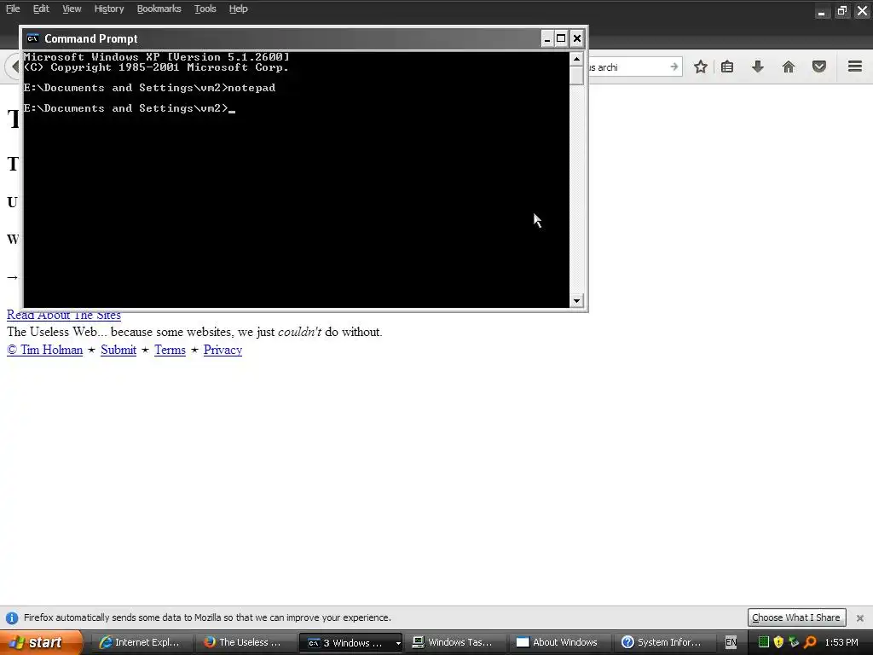Image resolution: width=873 pixels, height=655 pixels.
Task: Click Safely Remove Hardware tray icon
Action: click(x=794, y=642)
